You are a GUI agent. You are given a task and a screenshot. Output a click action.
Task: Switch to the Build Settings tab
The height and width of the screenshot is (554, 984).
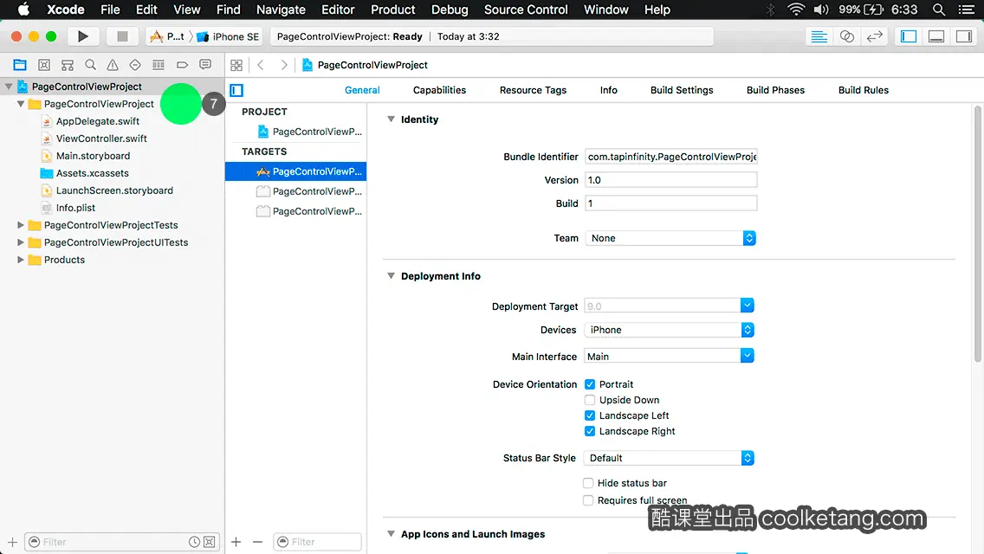tap(682, 90)
